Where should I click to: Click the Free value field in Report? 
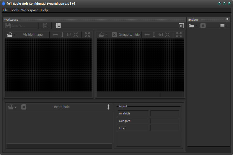[x=165, y=128]
